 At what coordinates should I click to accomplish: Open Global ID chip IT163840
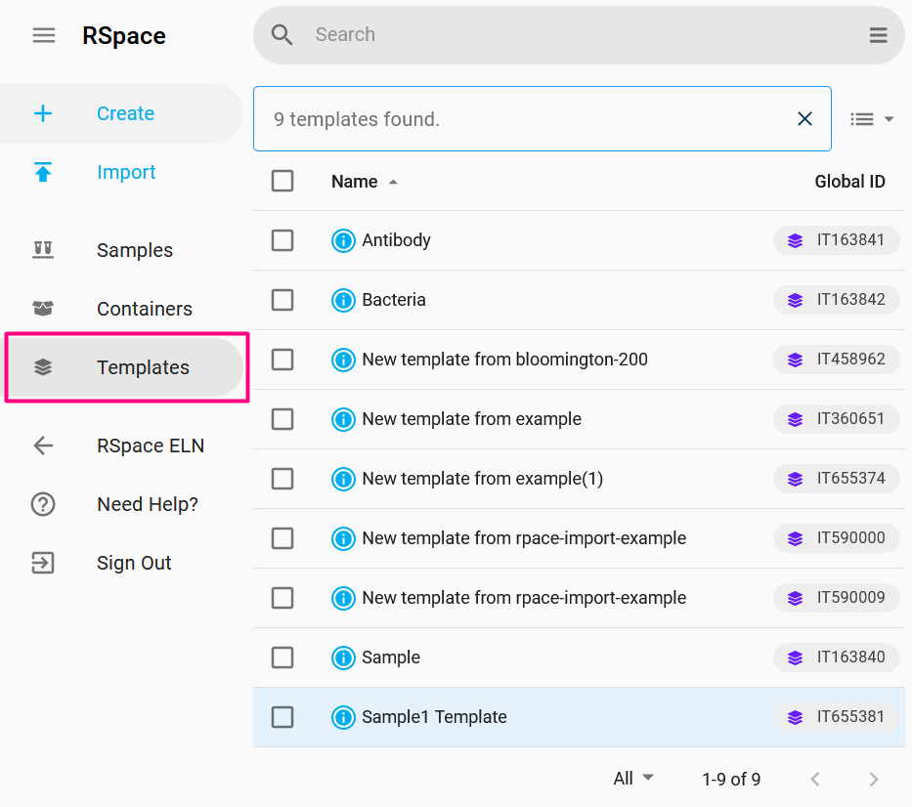tap(837, 657)
